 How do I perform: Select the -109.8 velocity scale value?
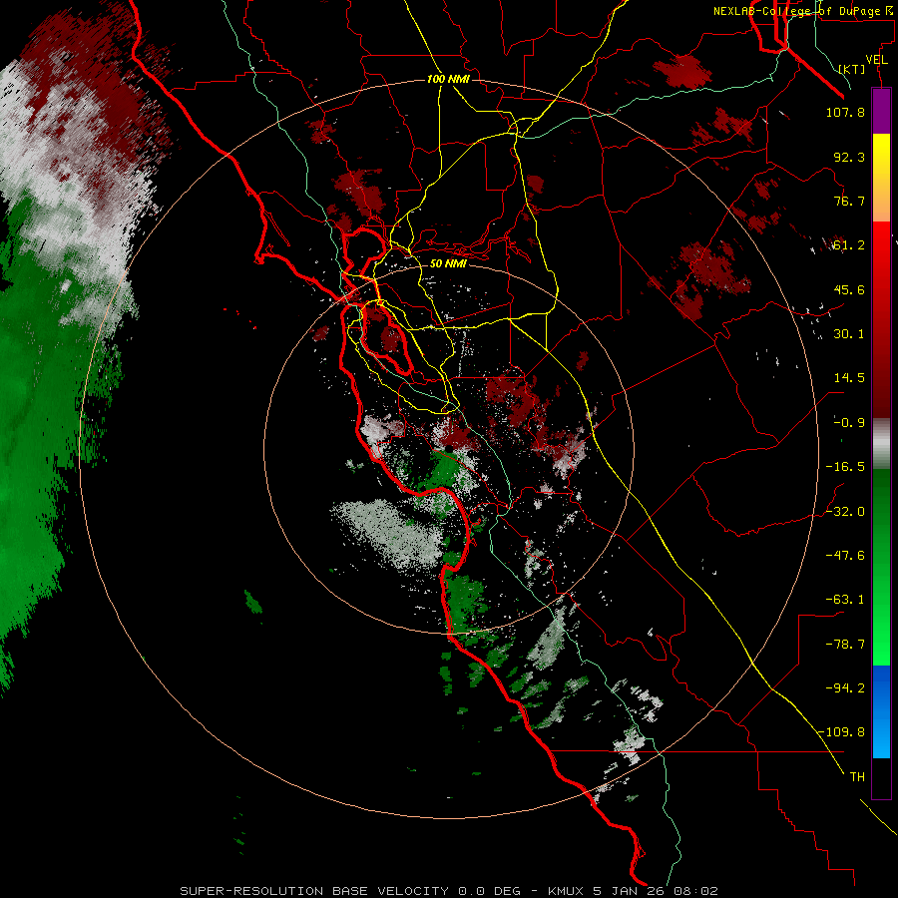(842, 732)
